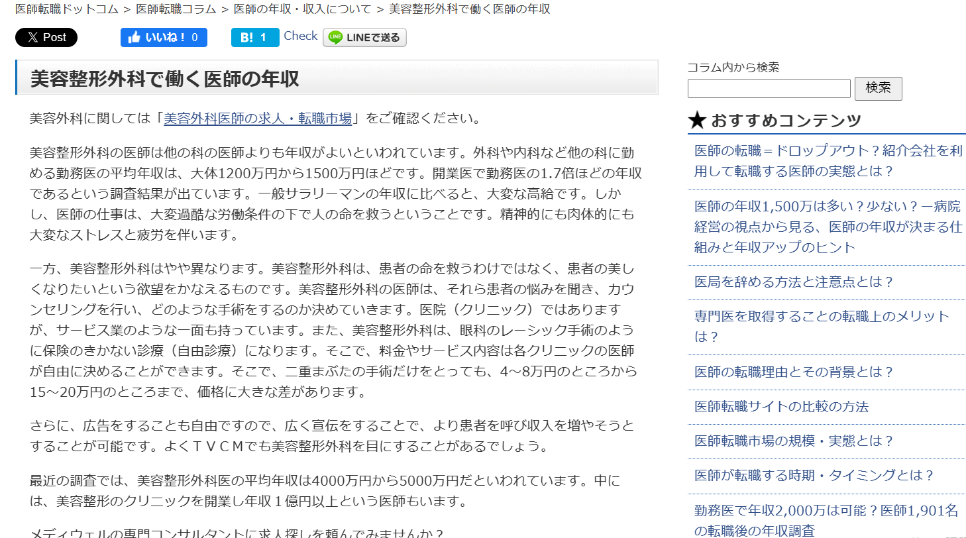Open 医師が転職する時期・タイミングとは？ link
The width and height of the screenshot is (966, 538).
click(814, 476)
